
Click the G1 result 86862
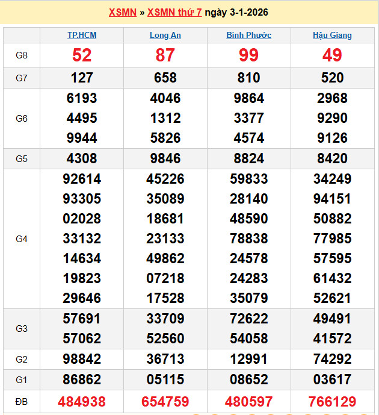(x=82, y=379)
